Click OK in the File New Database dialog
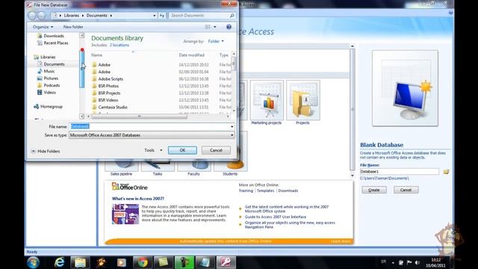The height and width of the screenshot is (269, 478). coord(182,150)
